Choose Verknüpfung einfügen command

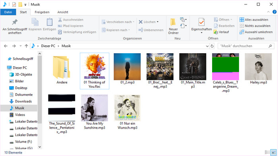click(77, 32)
